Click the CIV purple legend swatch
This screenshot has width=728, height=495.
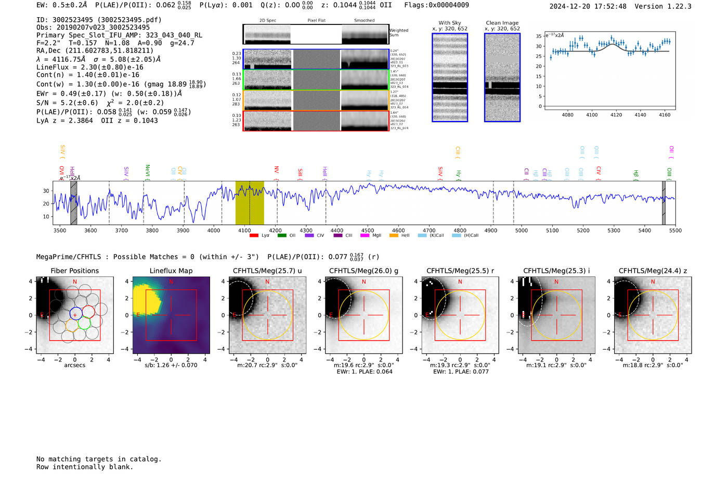309,235
